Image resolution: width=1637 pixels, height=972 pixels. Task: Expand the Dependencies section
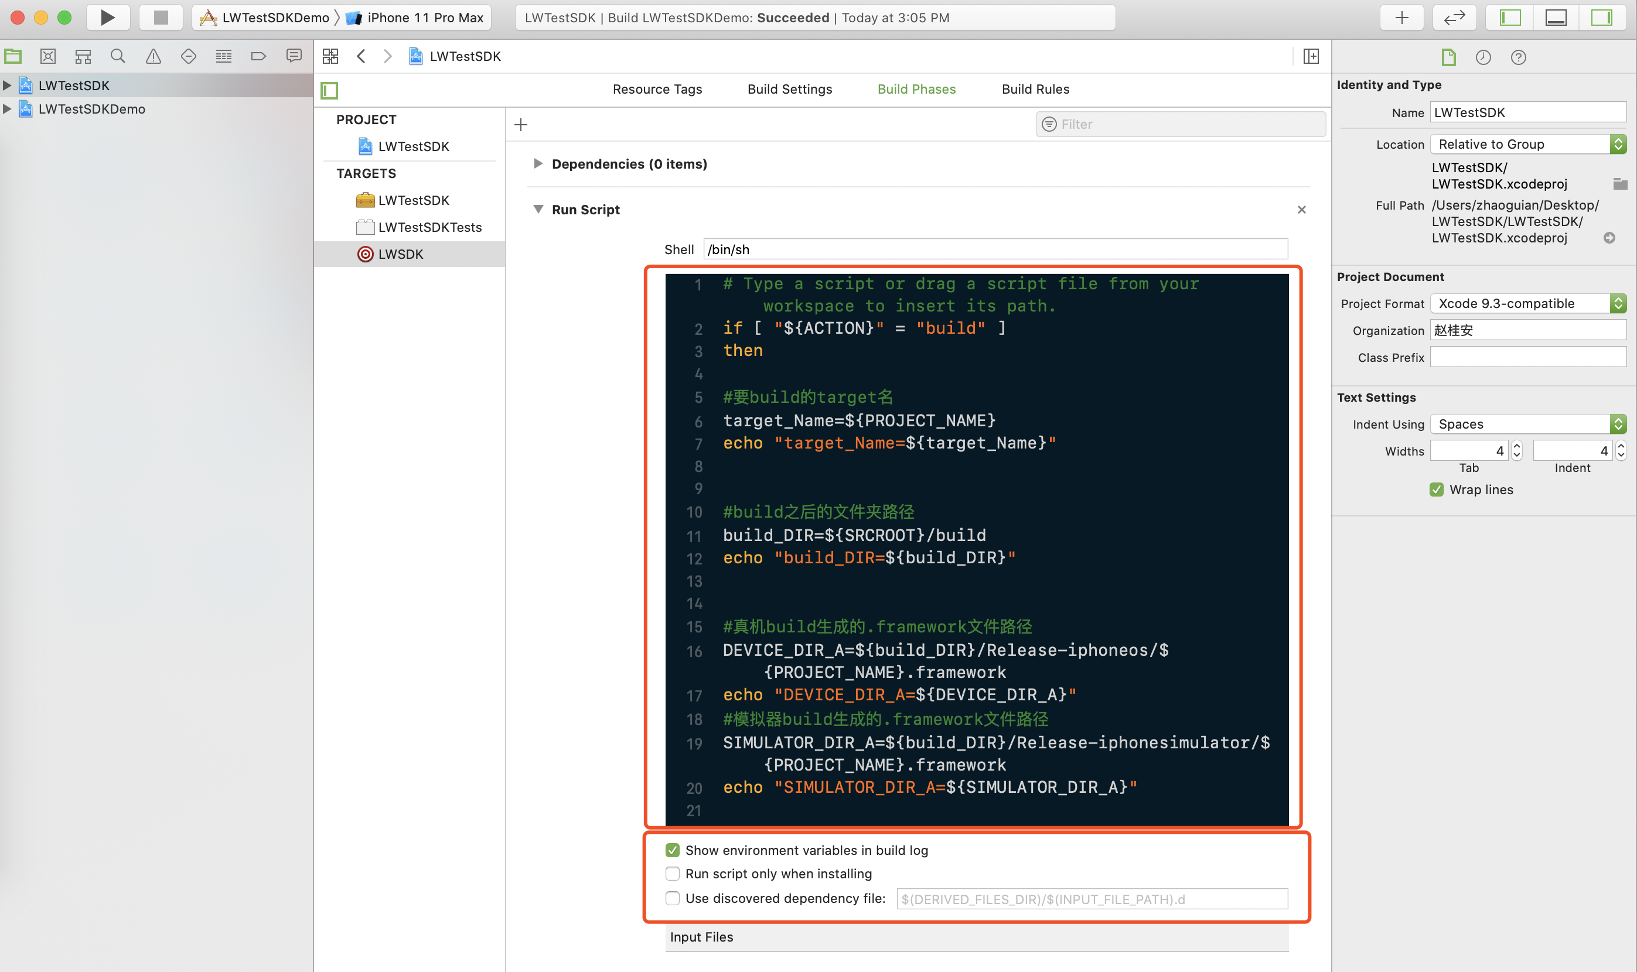click(x=537, y=164)
